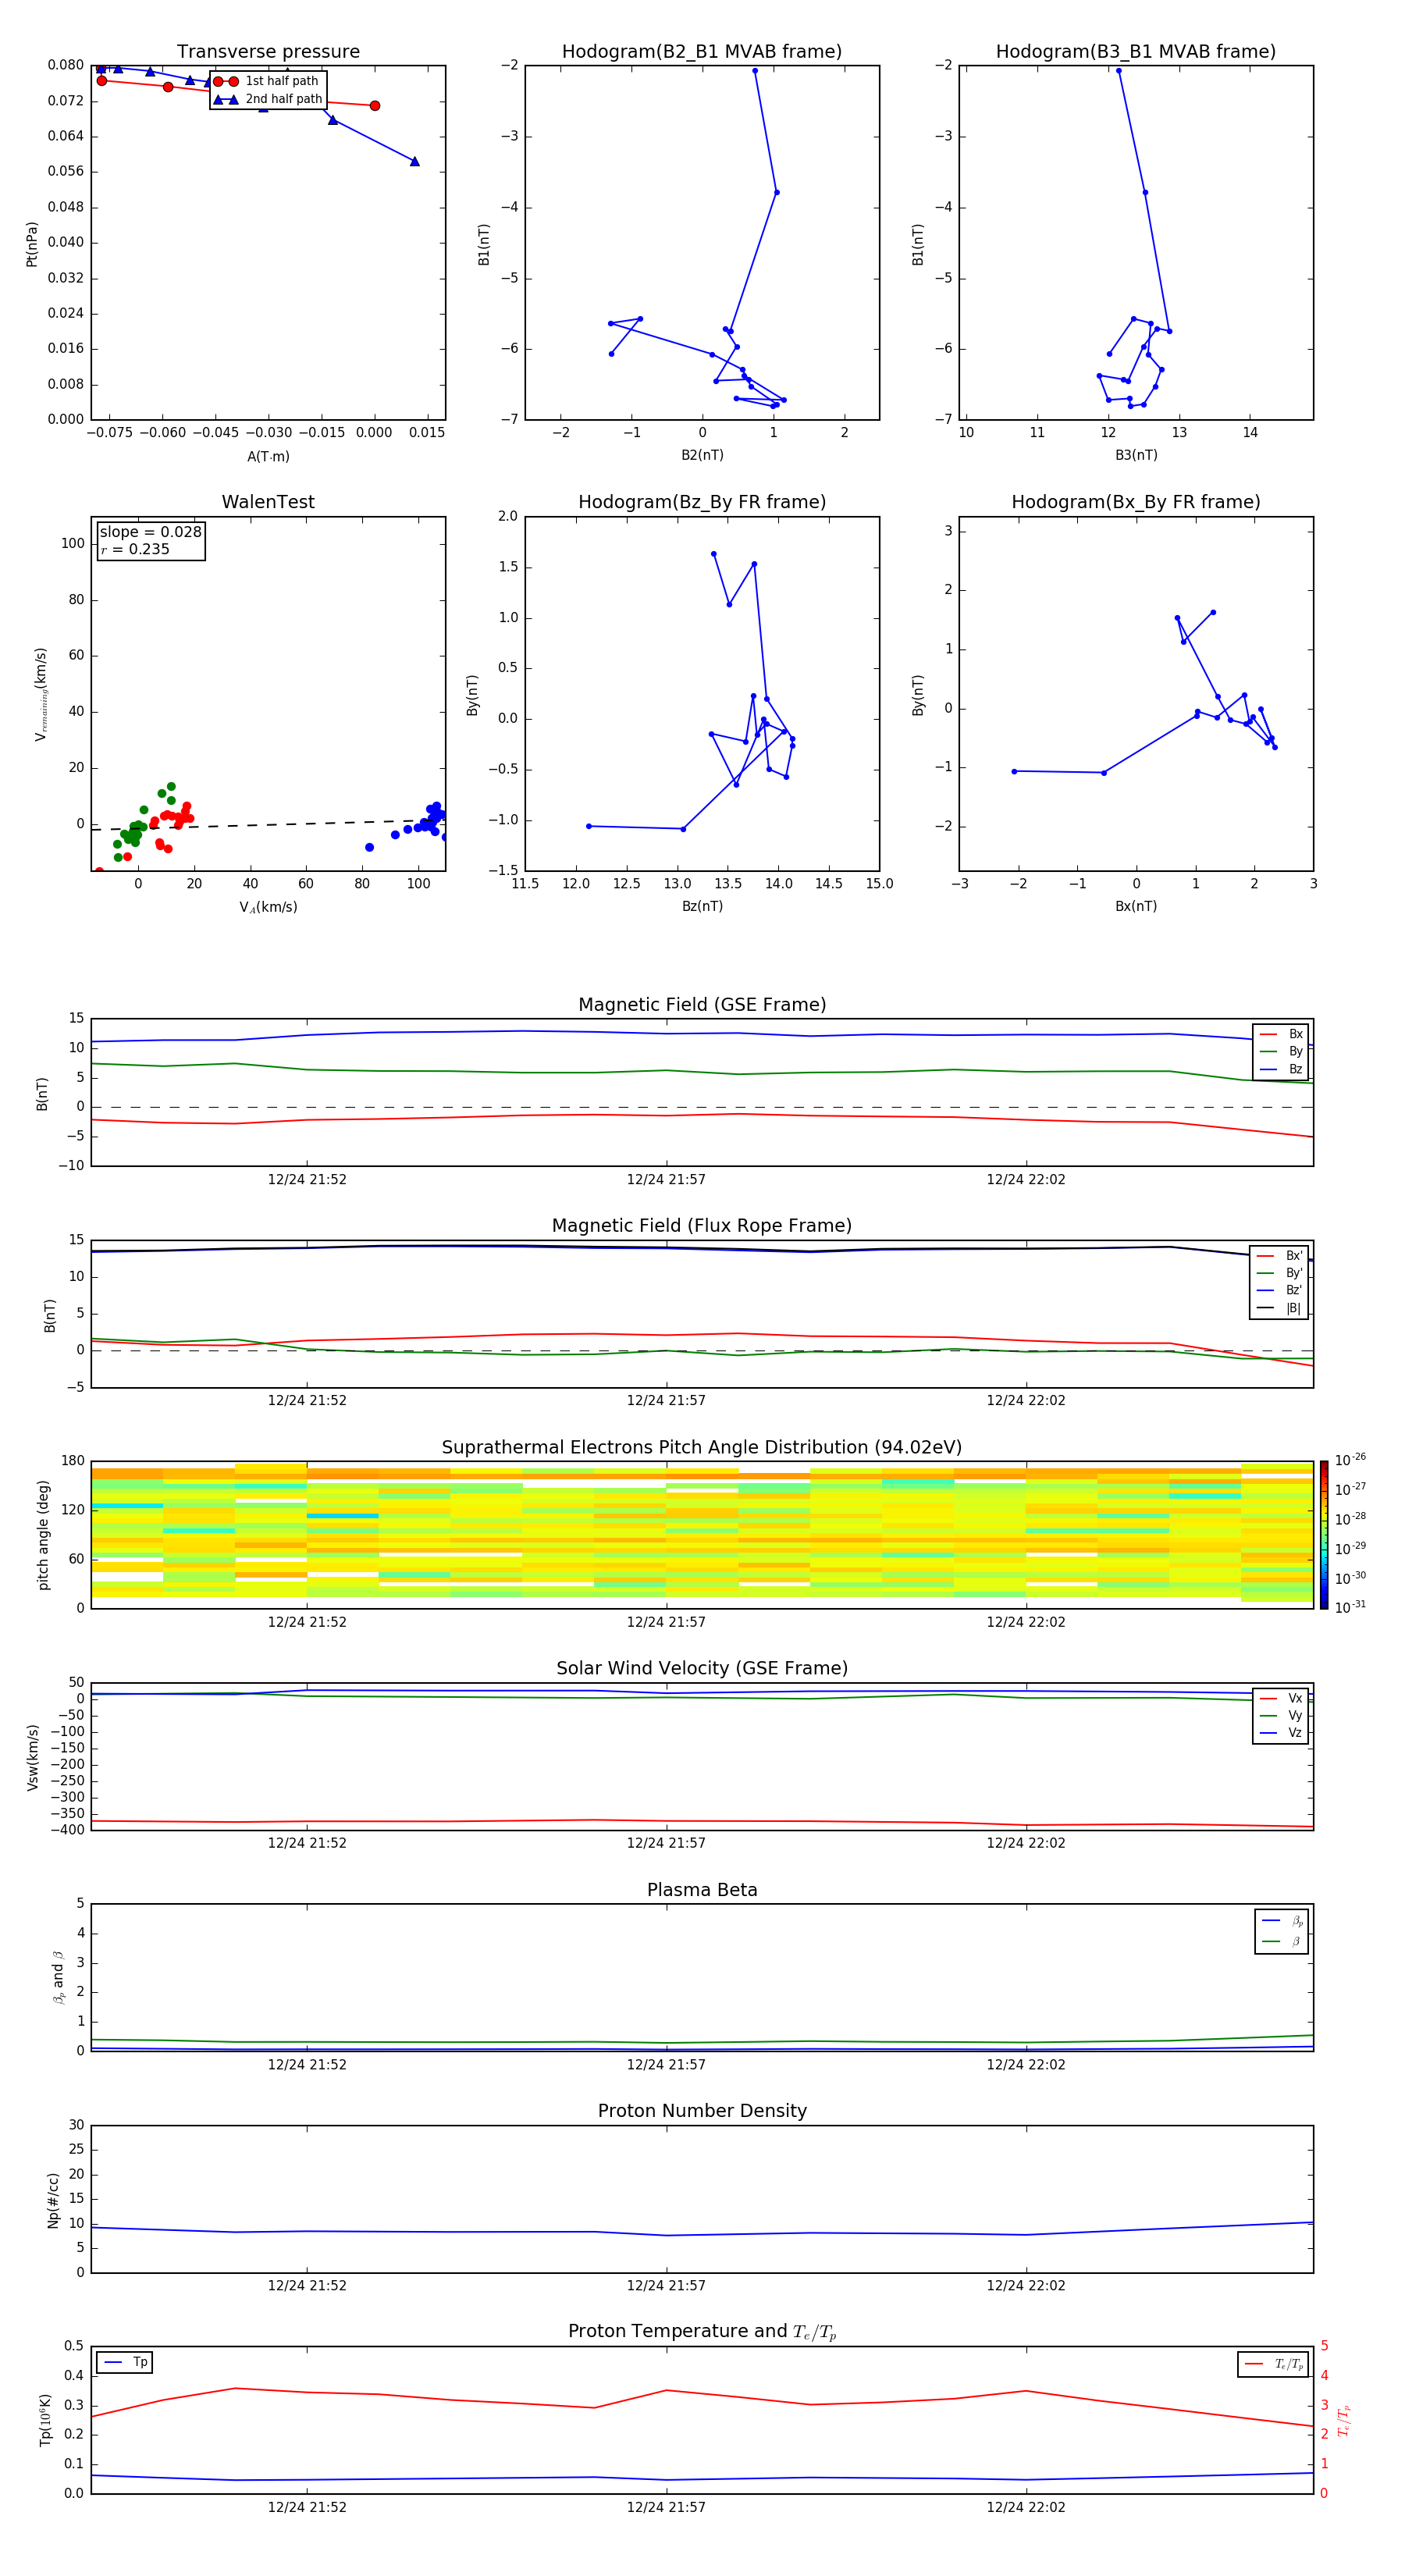
Task: Click the pitch angle color bar
Action: (x=1324, y=1535)
